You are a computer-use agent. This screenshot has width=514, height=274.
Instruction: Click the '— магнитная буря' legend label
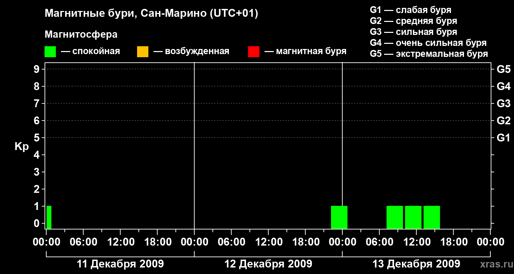306,52
